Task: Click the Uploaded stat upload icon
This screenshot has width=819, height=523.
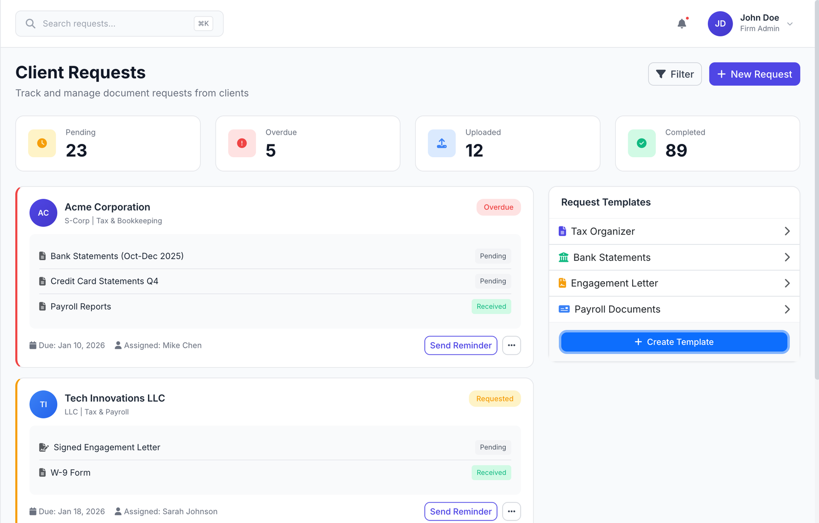Action: pos(441,143)
